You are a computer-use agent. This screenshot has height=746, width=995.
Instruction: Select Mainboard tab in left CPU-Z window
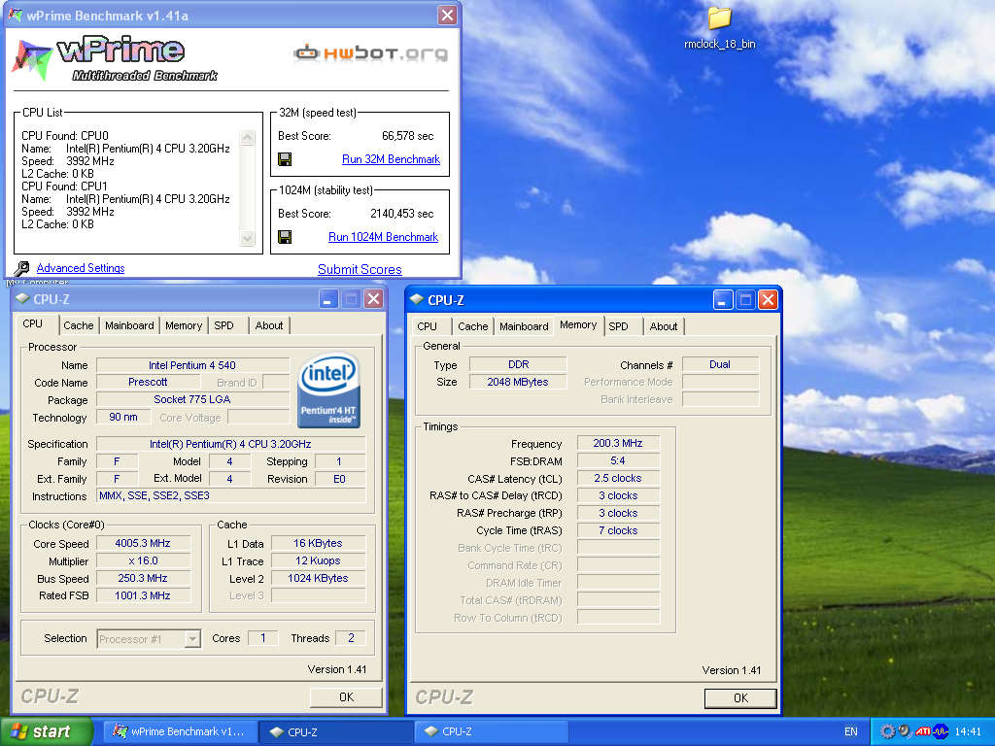point(129,325)
